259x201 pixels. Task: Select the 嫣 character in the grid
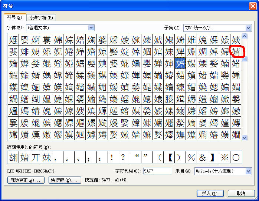click(214, 123)
